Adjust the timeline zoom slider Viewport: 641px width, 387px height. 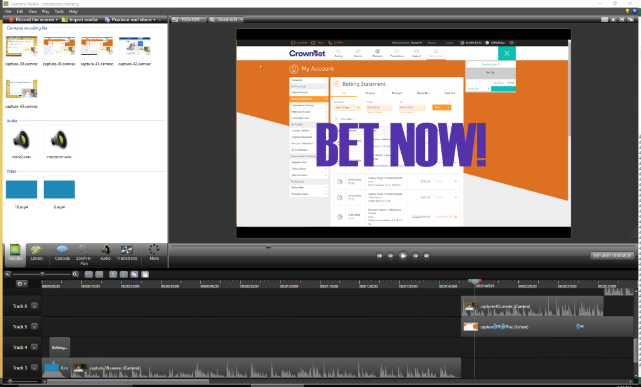click(42, 274)
